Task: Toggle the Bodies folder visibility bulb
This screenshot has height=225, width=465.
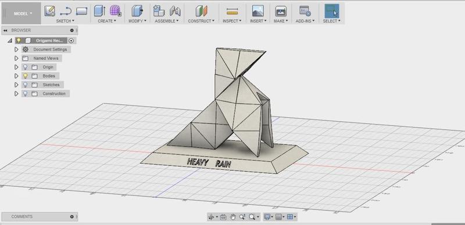Action: pyautogui.click(x=26, y=76)
